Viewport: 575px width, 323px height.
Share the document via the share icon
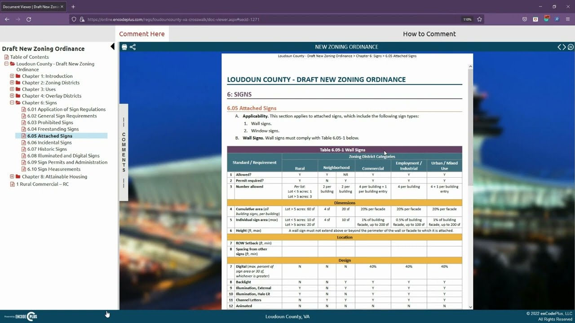click(x=133, y=47)
